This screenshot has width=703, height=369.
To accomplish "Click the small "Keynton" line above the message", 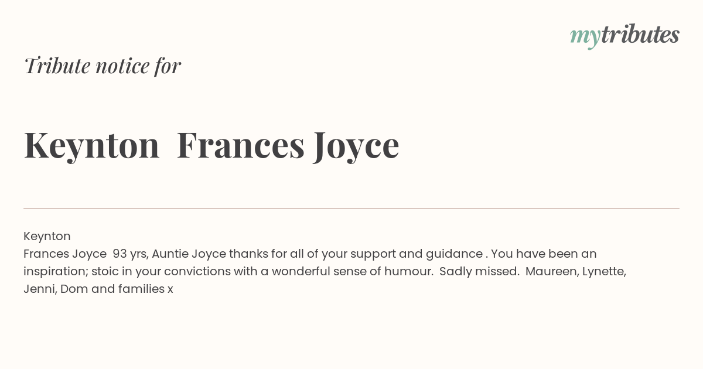I will click(x=47, y=237).
